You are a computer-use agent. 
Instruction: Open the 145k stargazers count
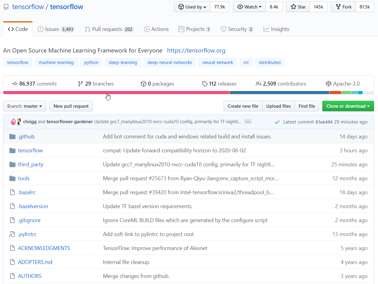(x=318, y=7)
